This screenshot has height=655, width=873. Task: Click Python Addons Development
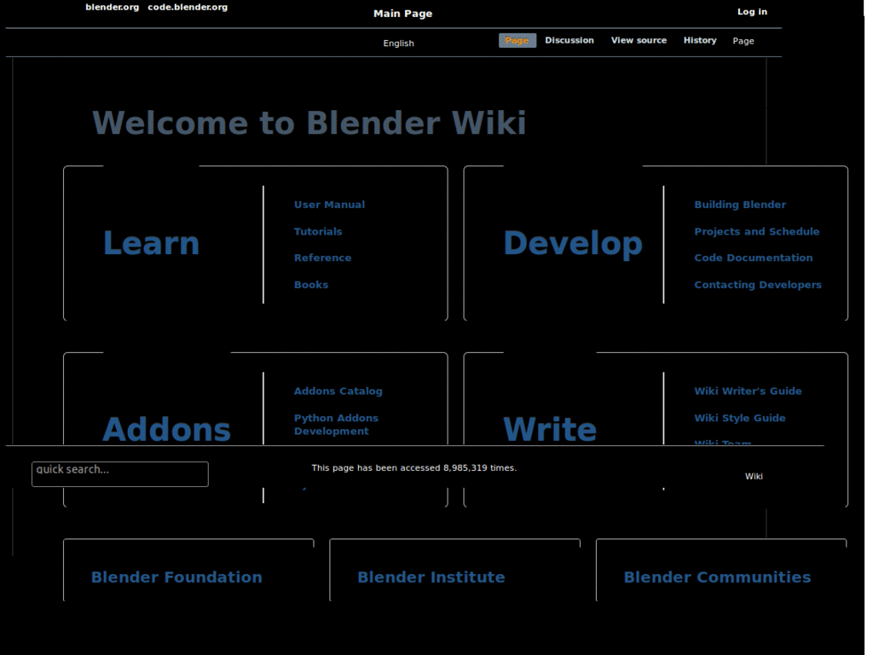[336, 424]
